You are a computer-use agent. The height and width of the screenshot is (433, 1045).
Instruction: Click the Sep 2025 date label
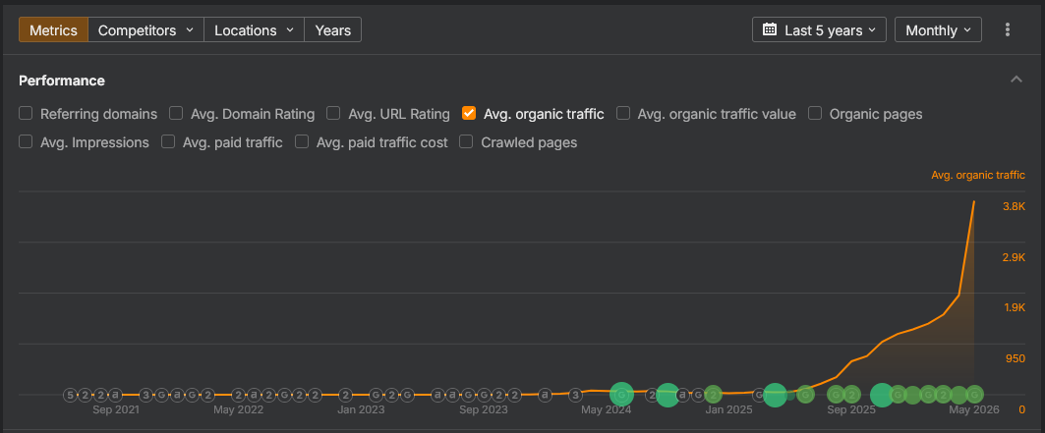point(851,409)
